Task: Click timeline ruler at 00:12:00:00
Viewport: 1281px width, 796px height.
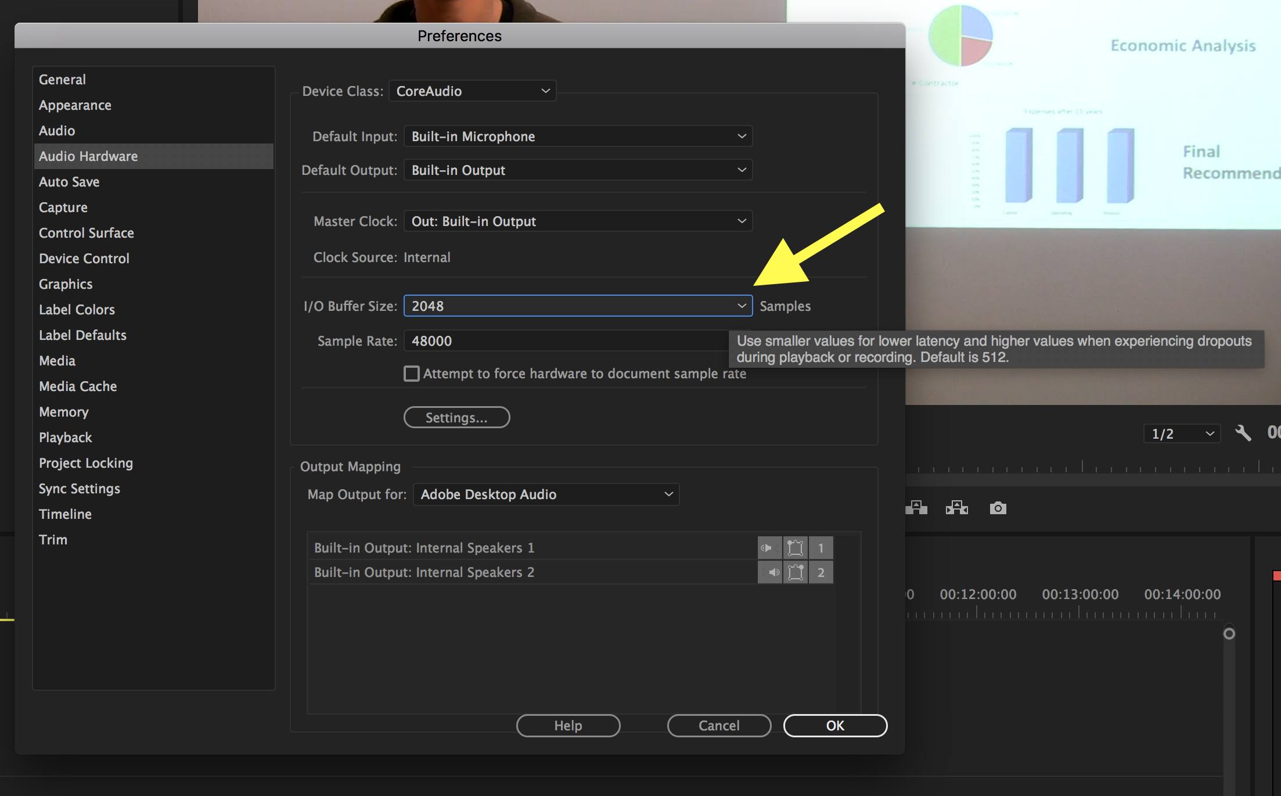Action: coord(978,594)
